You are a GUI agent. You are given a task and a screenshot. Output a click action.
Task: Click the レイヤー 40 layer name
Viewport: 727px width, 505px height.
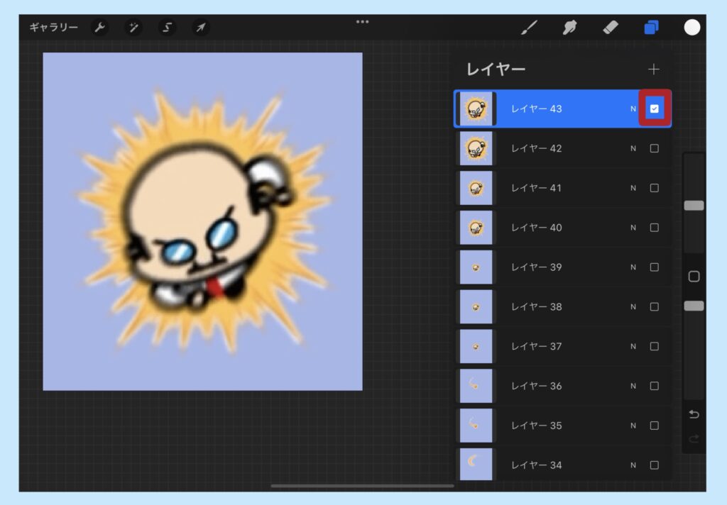[x=537, y=228]
